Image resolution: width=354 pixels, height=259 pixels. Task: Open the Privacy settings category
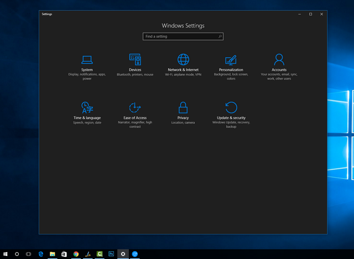coord(183,113)
